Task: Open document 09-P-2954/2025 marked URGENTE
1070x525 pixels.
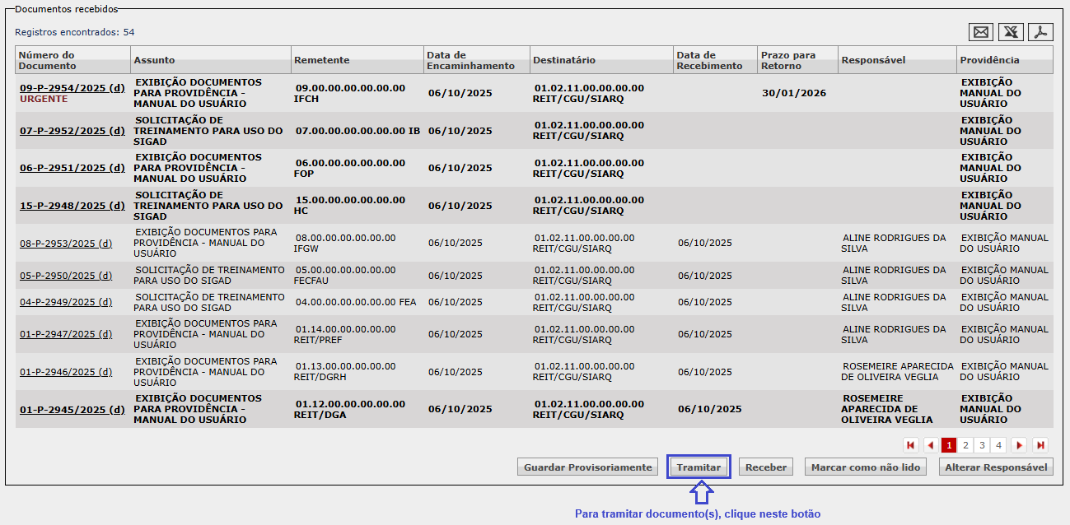Action: (x=72, y=88)
